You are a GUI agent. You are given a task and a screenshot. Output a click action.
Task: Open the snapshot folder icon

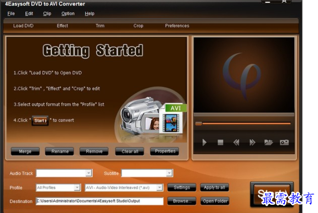[269, 143]
